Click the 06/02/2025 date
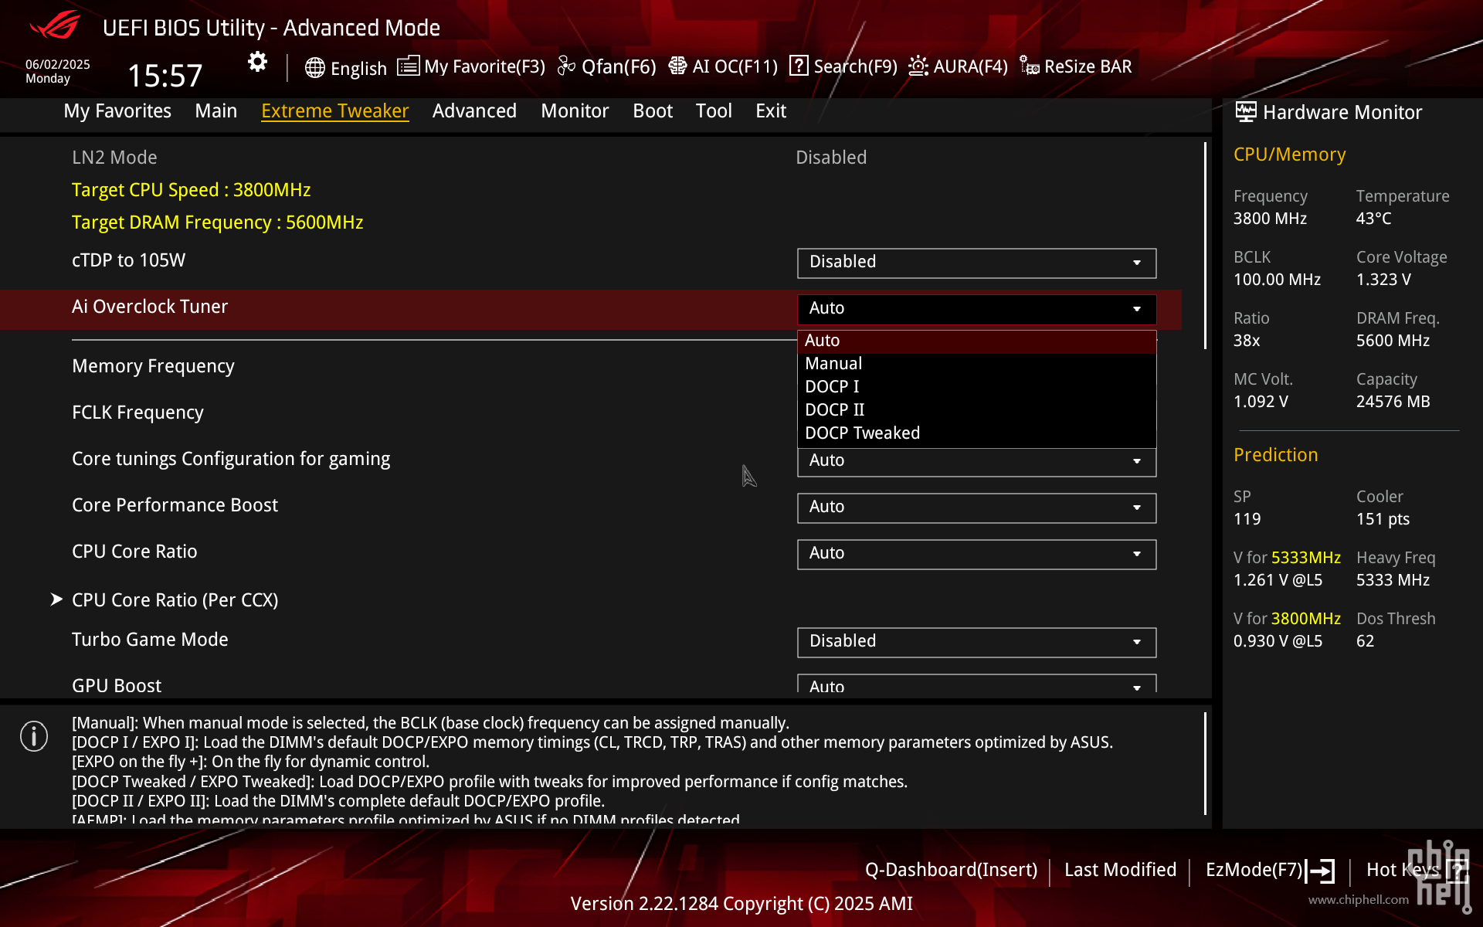 (58, 65)
